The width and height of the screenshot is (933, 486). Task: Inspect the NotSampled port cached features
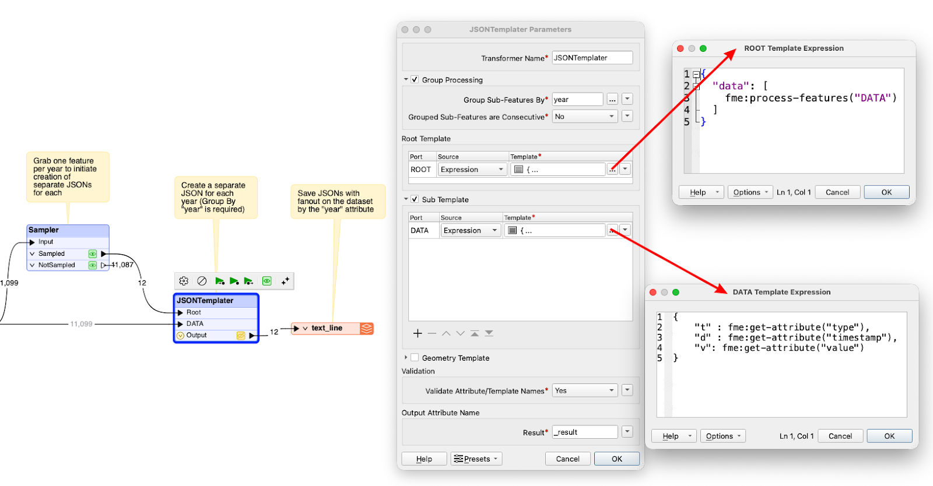tap(92, 265)
